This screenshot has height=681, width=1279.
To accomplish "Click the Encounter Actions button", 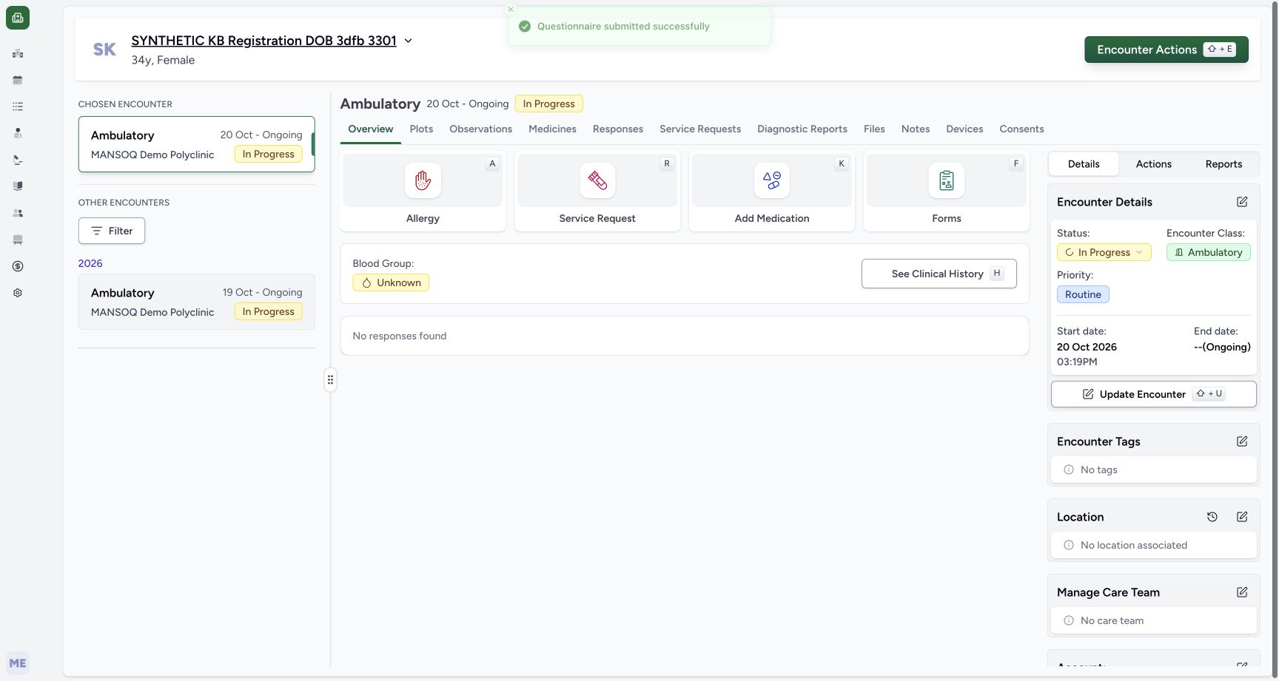I will [1166, 50].
